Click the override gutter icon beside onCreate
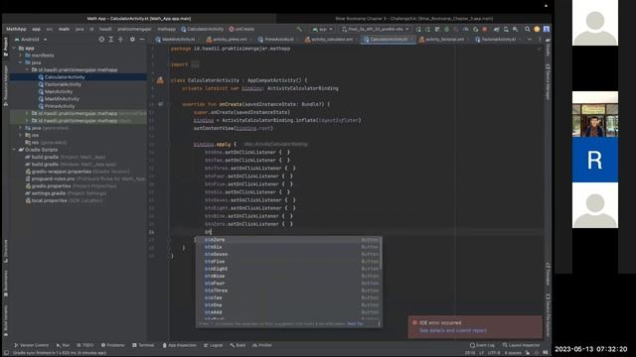This screenshot has height=357, width=636. pyautogui.click(x=161, y=104)
